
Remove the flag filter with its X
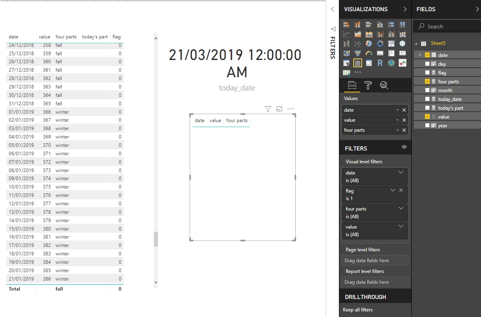tap(401, 190)
